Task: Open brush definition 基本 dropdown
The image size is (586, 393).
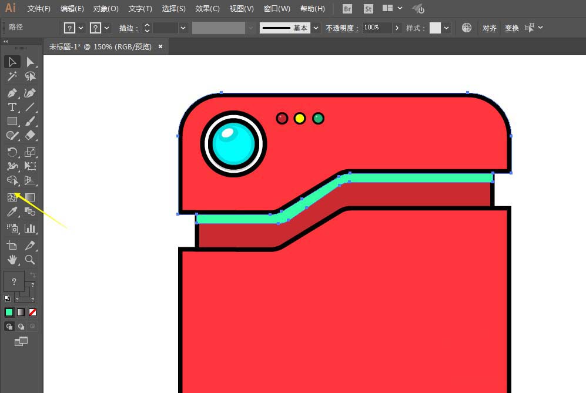Action: pyautogui.click(x=316, y=28)
